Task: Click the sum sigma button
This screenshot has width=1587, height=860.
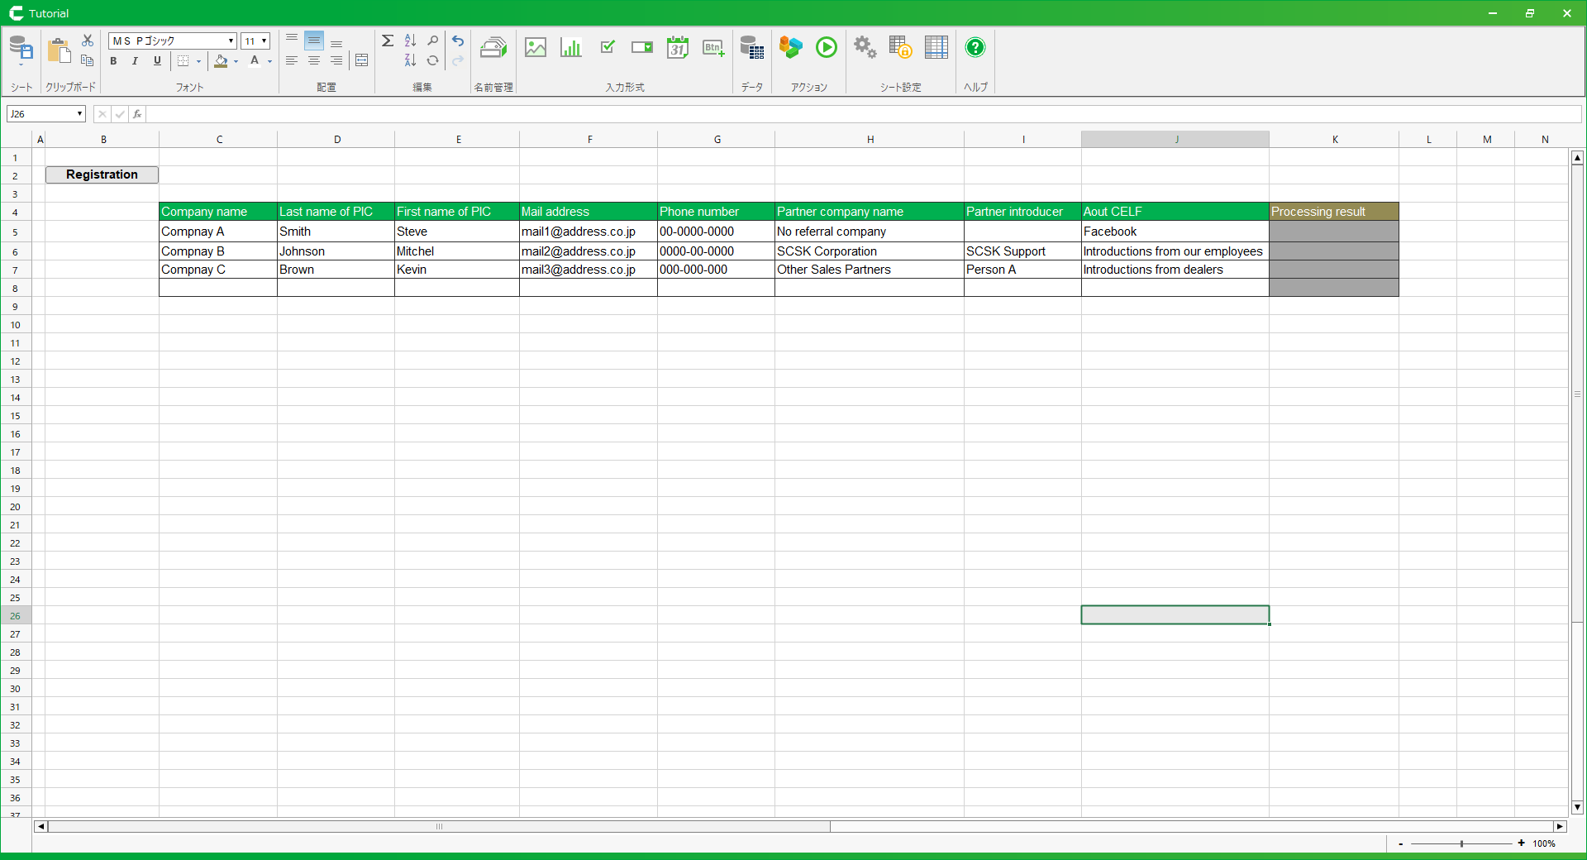Action: pyautogui.click(x=387, y=41)
